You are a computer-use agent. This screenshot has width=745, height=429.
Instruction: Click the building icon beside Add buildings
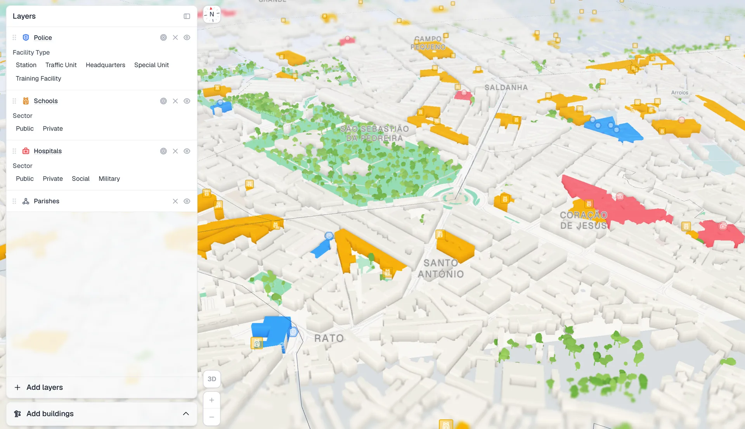[17, 414]
